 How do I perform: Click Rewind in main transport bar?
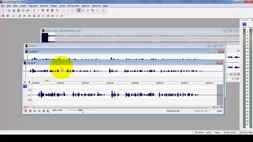48,16
